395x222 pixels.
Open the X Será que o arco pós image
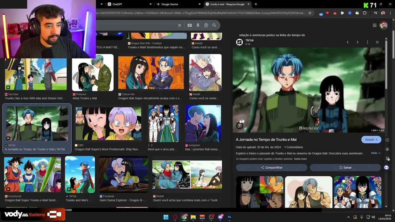pyautogui.click(x=164, y=124)
